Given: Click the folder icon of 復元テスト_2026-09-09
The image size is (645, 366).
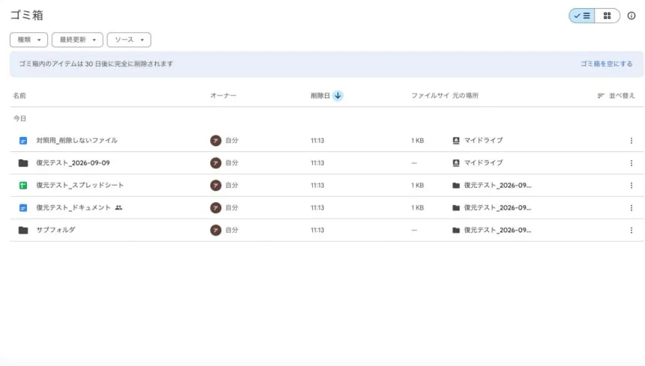Looking at the screenshot, I should pyautogui.click(x=23, y=163).
